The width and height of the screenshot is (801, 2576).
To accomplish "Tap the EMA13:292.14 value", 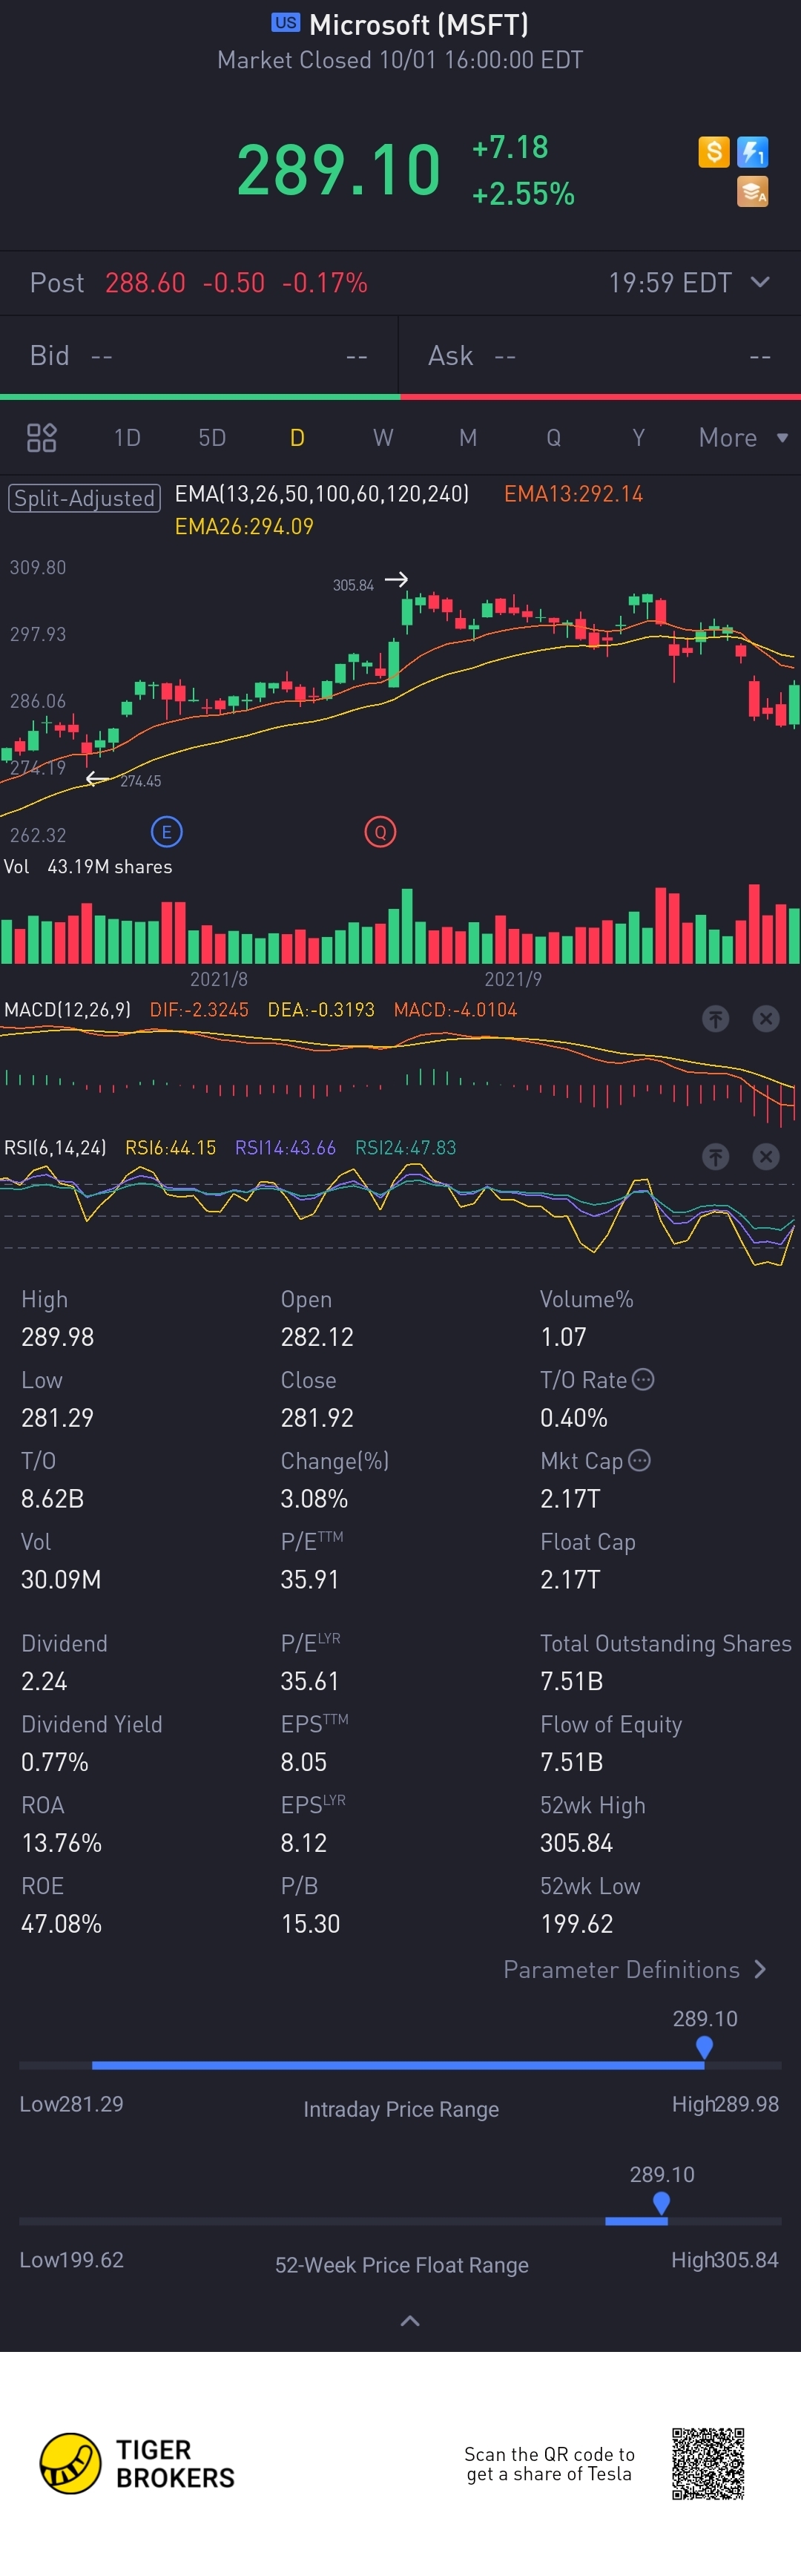I will [573, 493].
